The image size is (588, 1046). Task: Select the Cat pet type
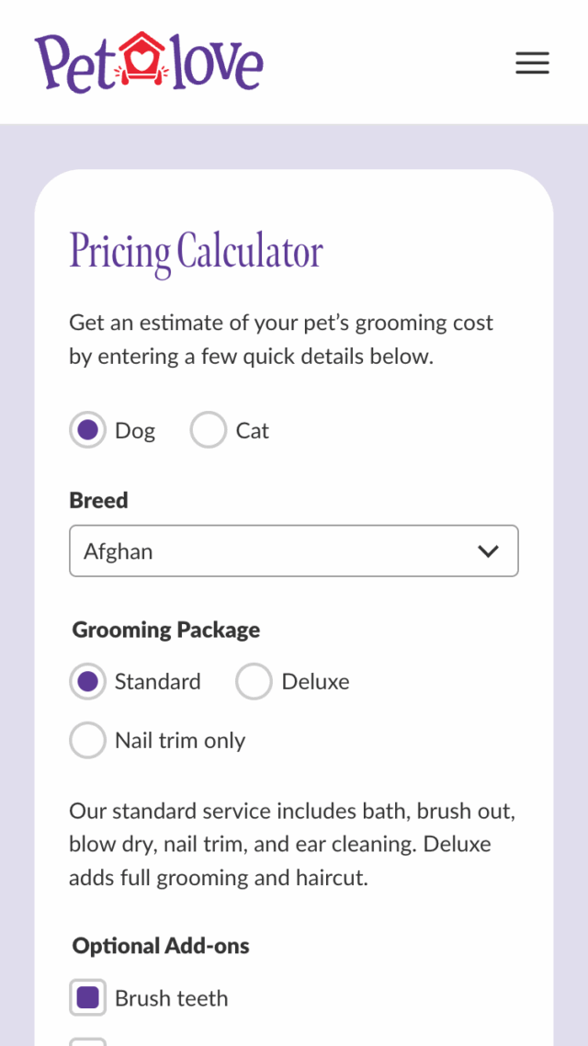[x=209, y=430]
